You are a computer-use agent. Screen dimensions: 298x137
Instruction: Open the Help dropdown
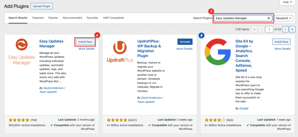tap(287, 2)
